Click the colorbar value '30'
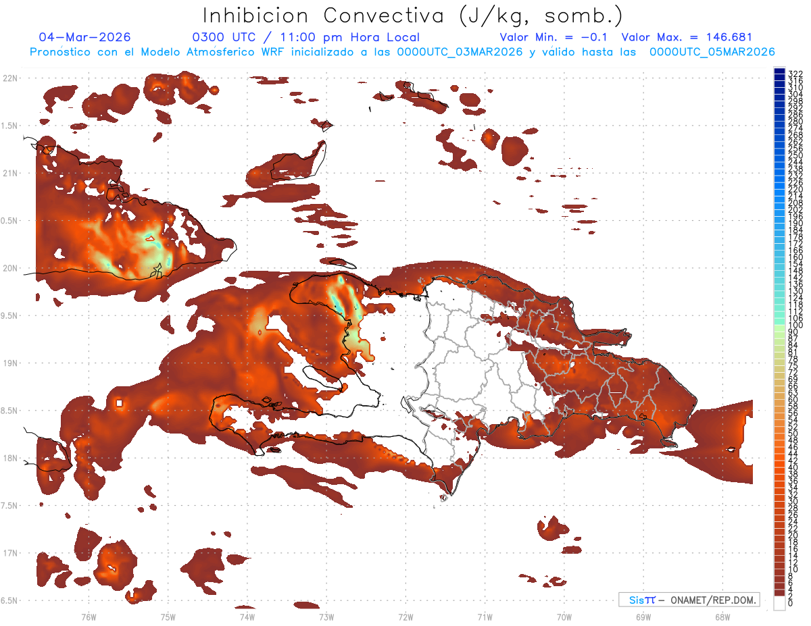This screenshot has height=626, width=811. click(x=793, y=501)
